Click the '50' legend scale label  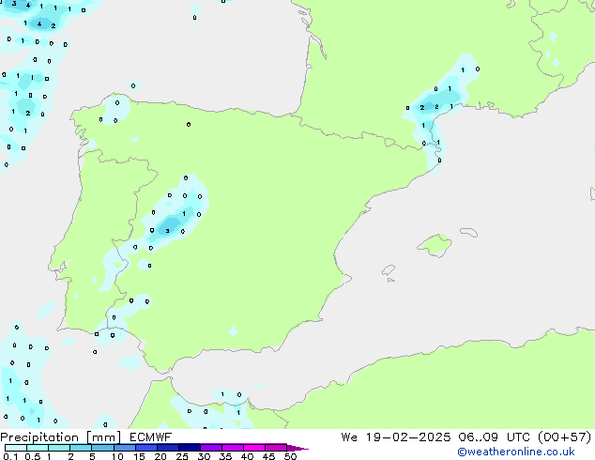(x=290, y=456)
